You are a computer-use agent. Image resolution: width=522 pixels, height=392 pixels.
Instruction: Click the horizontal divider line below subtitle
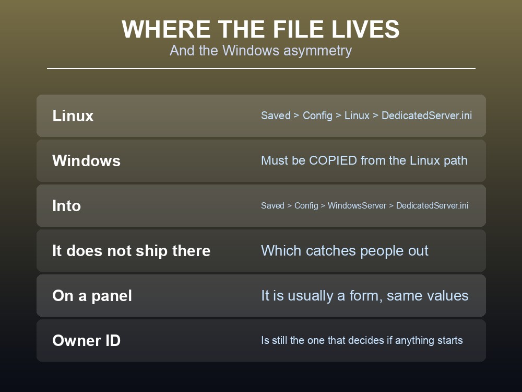tap(261, 68)
